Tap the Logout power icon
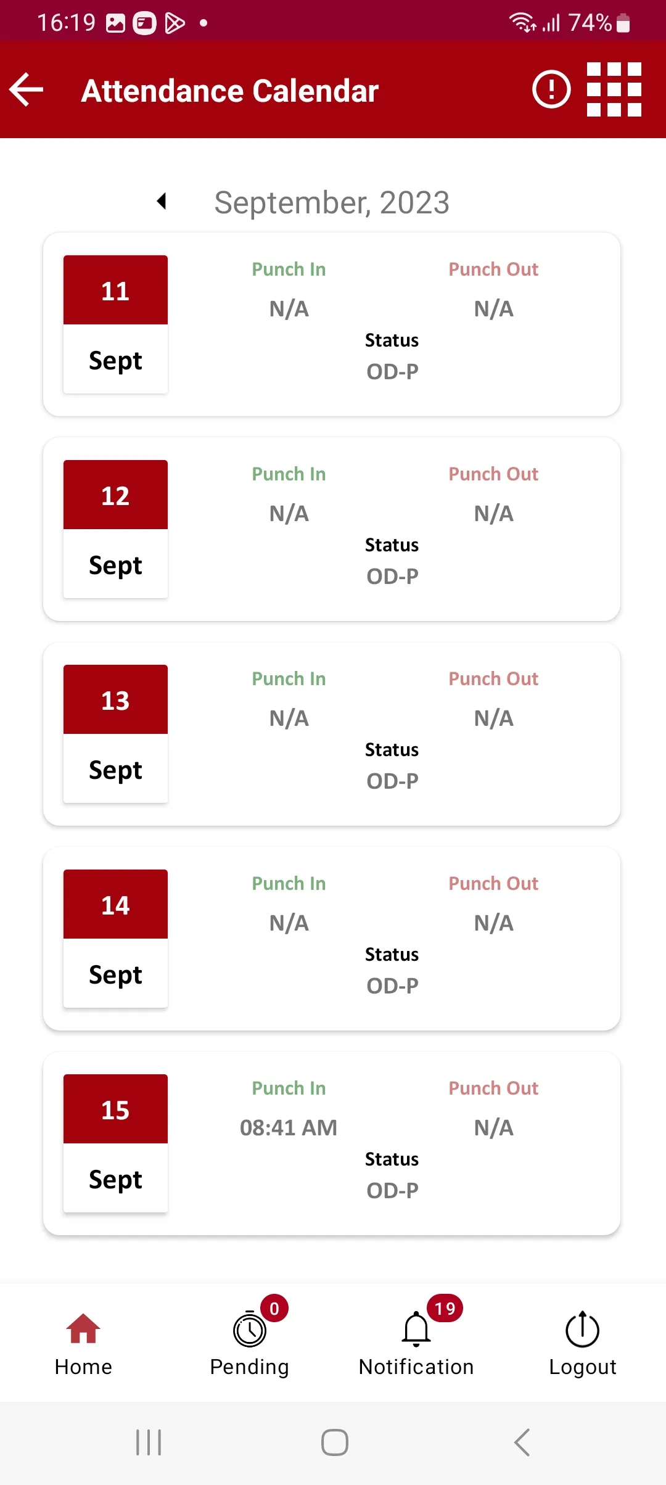Screen dimensions: 666x1485 583,1329
